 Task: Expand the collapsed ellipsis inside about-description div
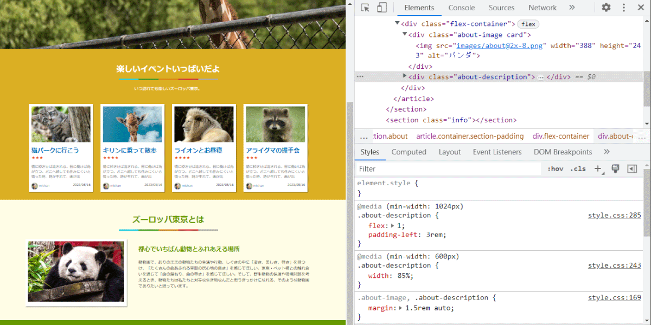coord(540,77)
